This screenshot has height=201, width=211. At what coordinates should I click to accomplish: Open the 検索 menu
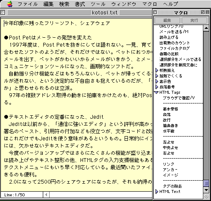(64, 4)
